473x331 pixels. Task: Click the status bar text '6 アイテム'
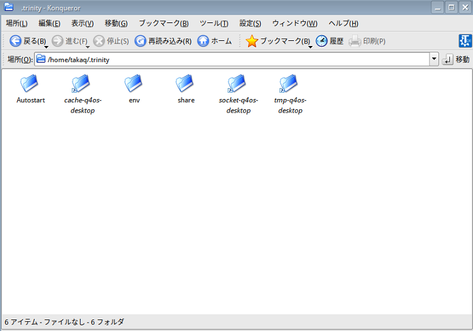tap(22, 322)
